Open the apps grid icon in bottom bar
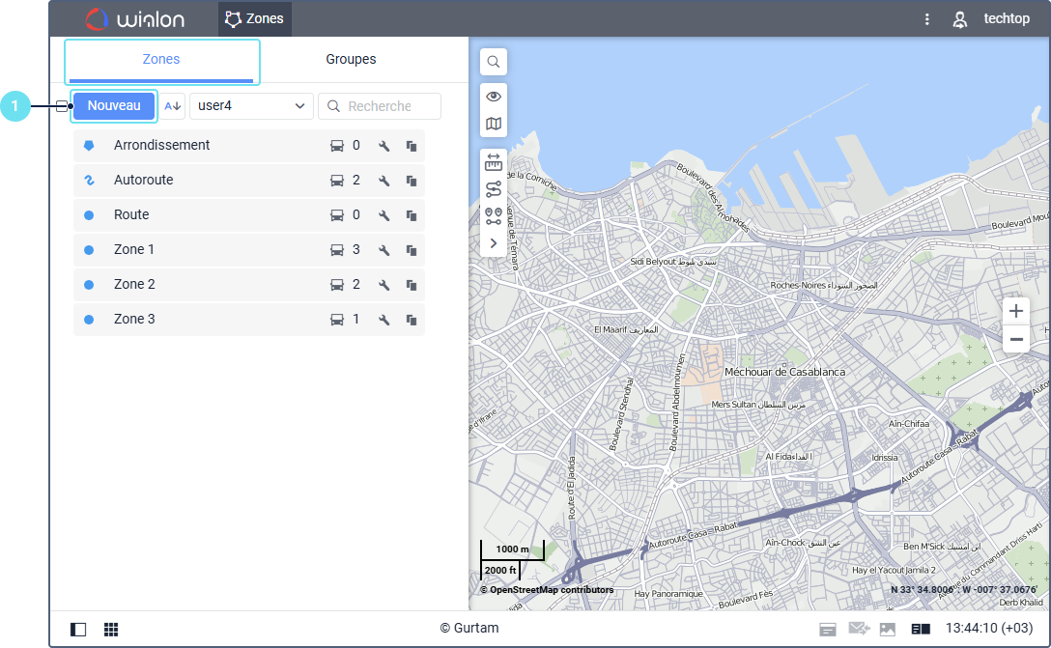The image size is (1051, 648). point(111,630)
